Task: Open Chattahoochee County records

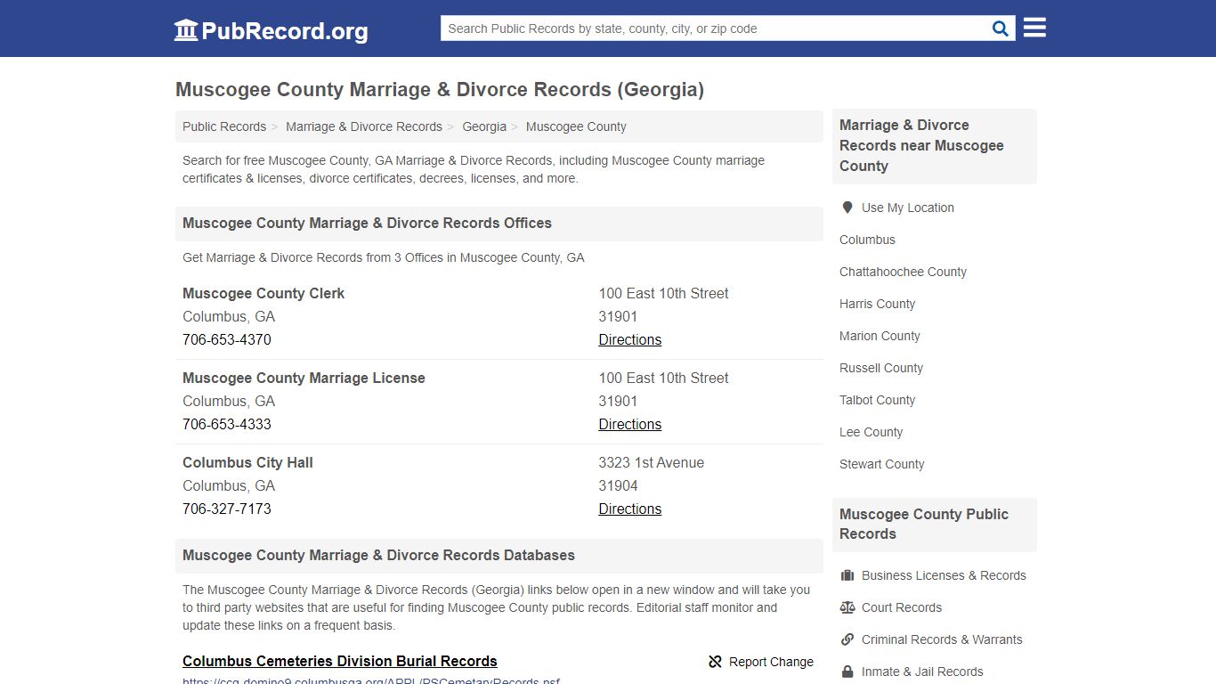Action: (x=903, y=272)
